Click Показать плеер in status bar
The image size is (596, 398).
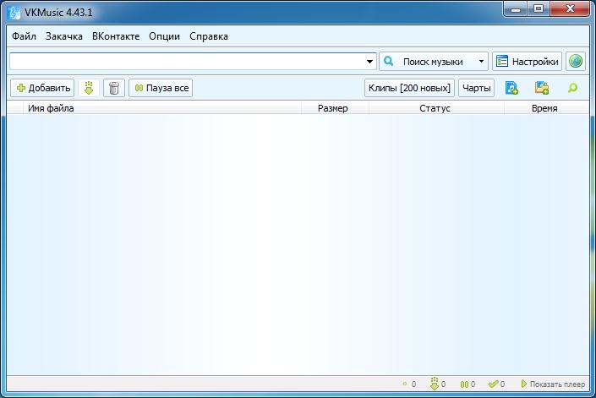point(553,384)
